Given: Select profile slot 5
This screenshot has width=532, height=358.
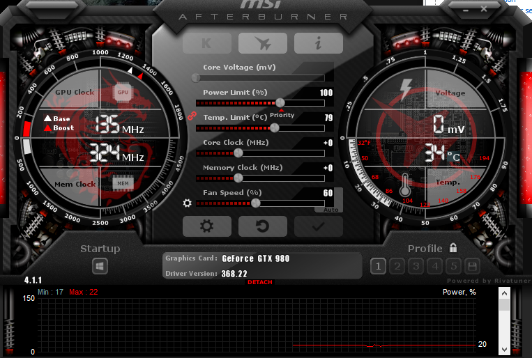Looking at the screenshot, I should pos(454,267).
